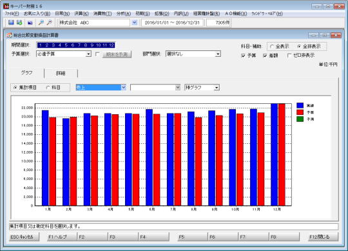Open the 棒グラフ chart type dropdown
This screenshot has height=251, width=348.
pyautogui.click(x=217, y=88)
